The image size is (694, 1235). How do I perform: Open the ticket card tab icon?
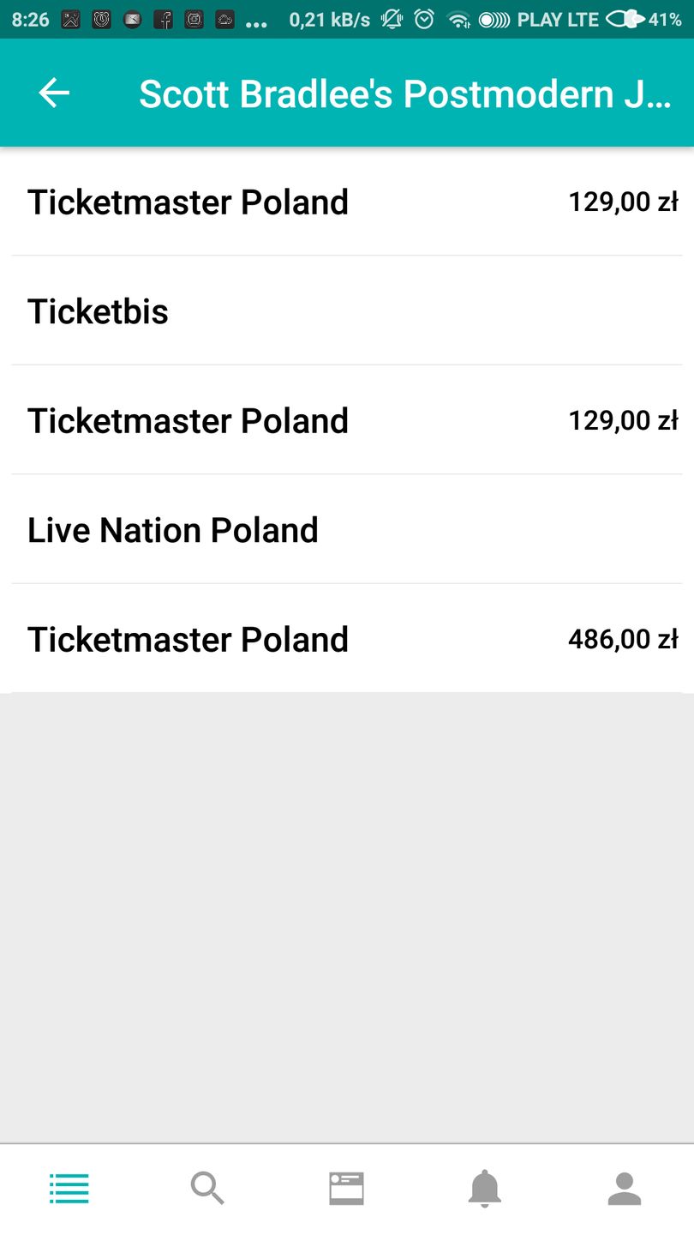[x=347, y=1189]
